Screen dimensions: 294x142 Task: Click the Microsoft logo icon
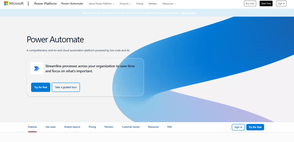(x=6, y=3)
